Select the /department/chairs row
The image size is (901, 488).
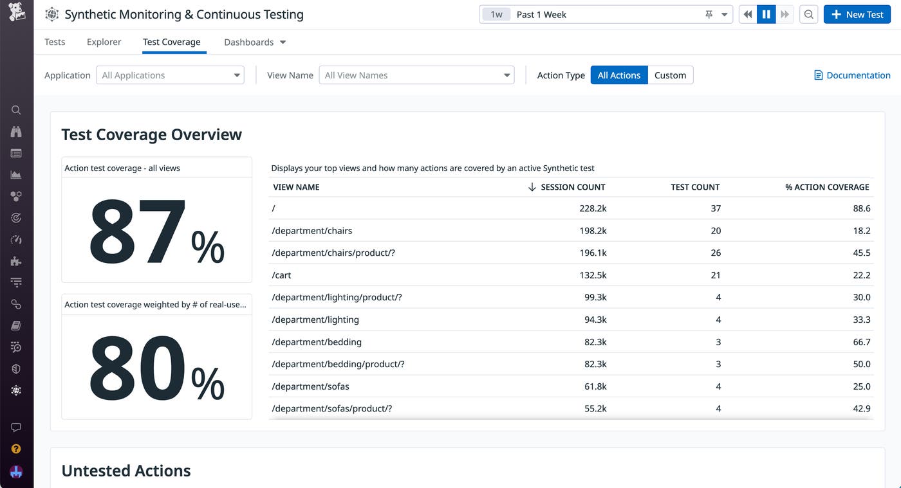point(571,231)
